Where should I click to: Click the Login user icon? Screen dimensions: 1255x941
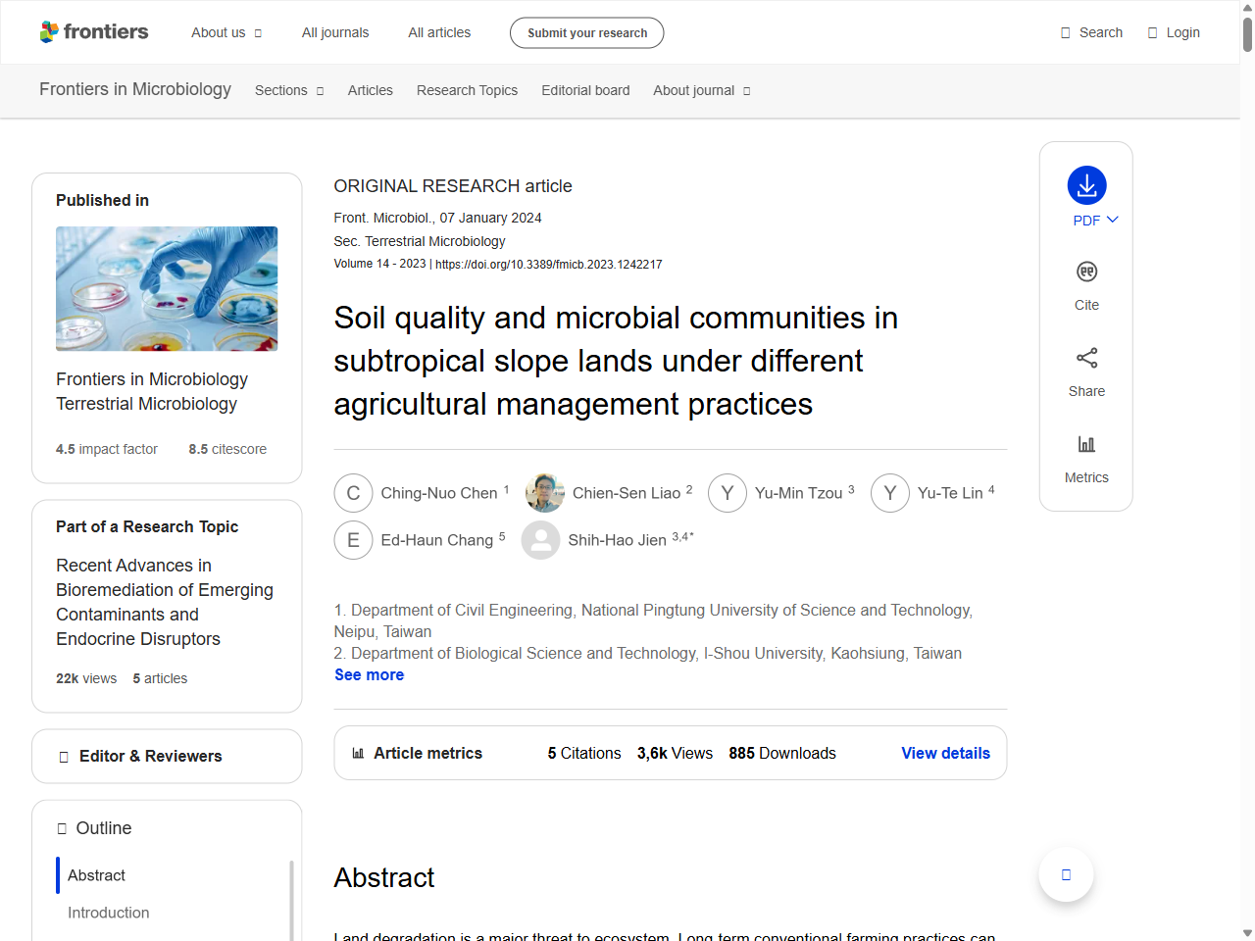pos(1152,32)
